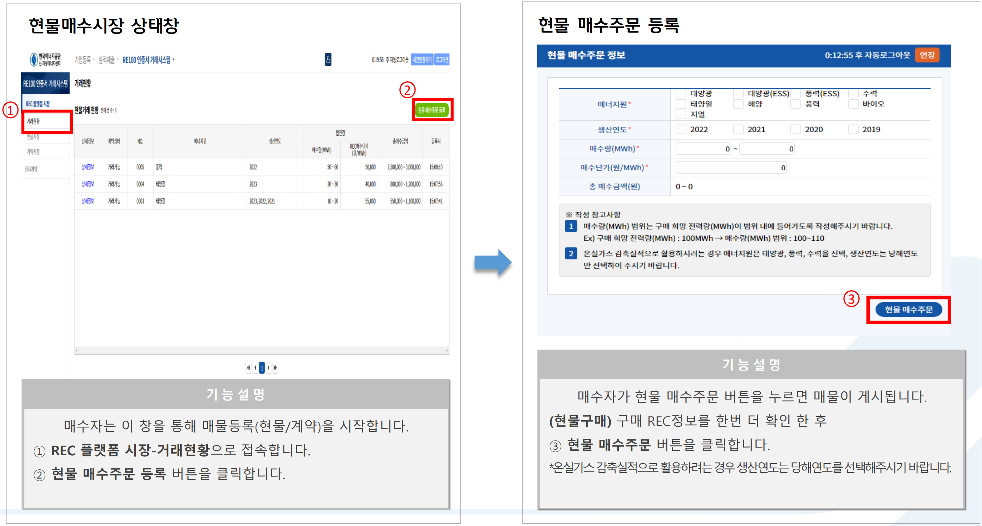The width and height of the screenshot is (982, 526).
Task: Select page 1 in pagination
Action: [261, 368]
